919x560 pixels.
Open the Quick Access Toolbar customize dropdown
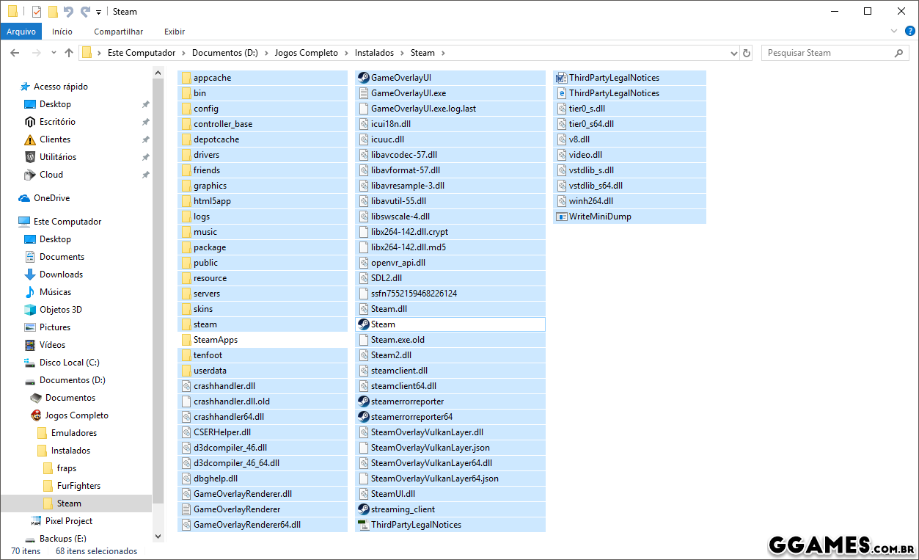98,12
